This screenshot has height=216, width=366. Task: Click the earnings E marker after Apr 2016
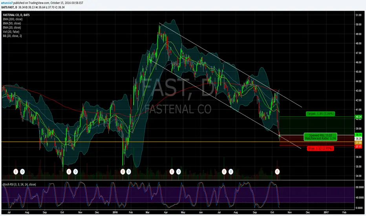(x=172, y=172)
